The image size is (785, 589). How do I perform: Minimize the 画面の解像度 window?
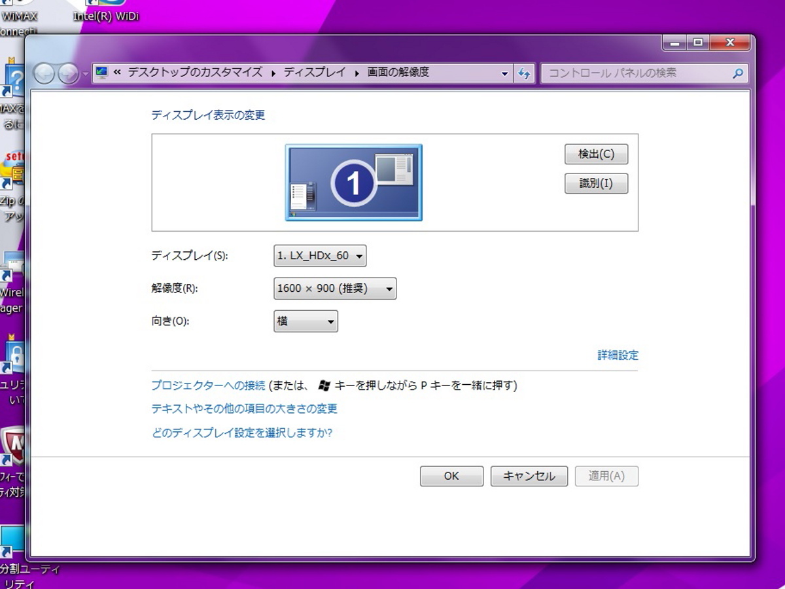coord(676,43)
